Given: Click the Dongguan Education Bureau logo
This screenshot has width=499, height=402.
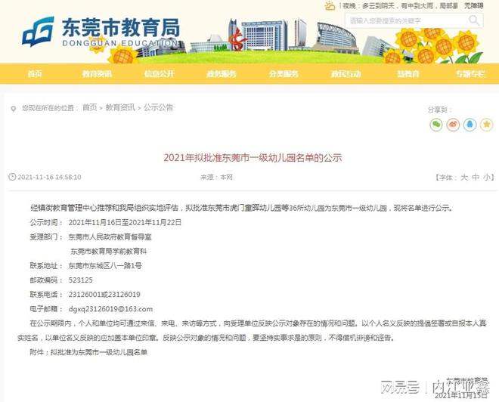Looking at the screenshot, I should (101, 32).
